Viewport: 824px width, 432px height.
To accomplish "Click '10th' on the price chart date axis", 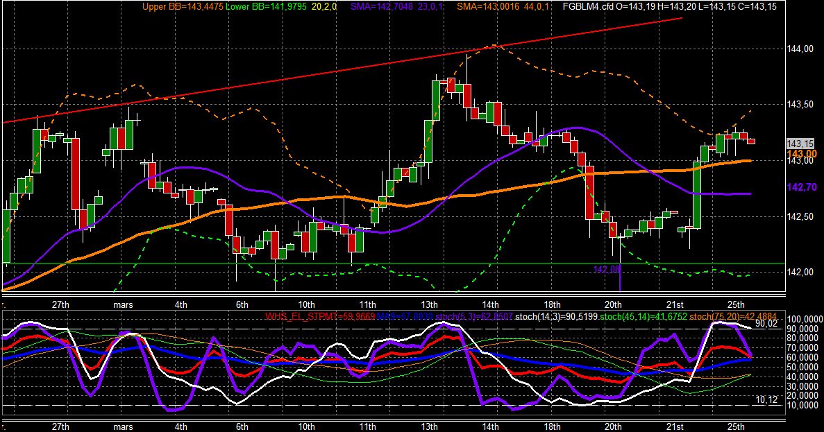I will 306,304.
